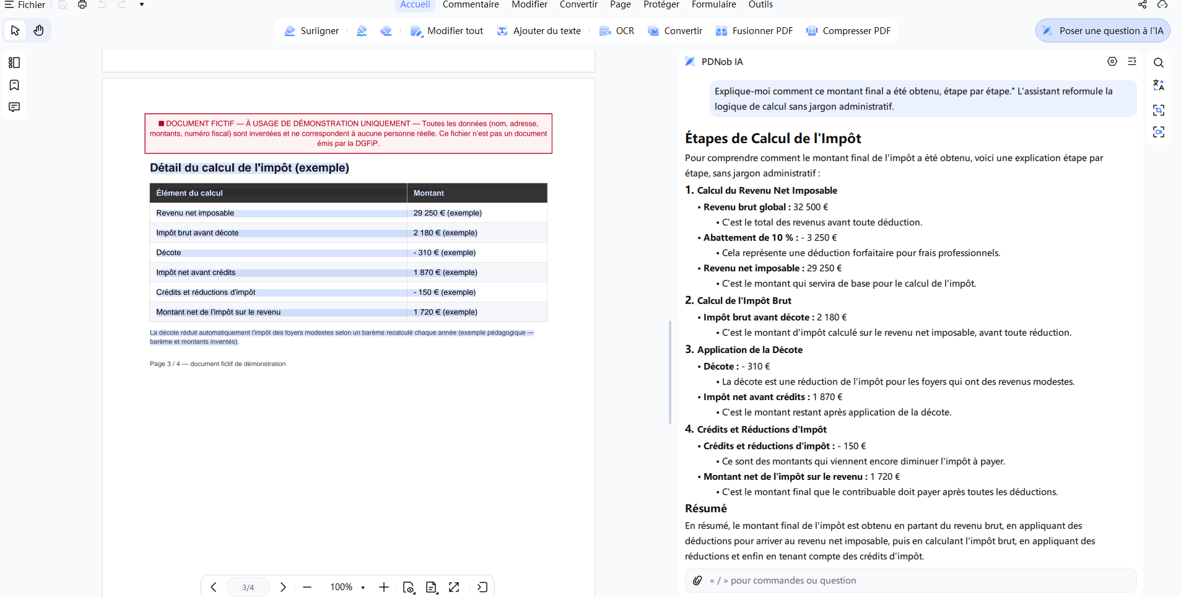Viewport: 1181px width, 597px height.
Task: Click the AI chat question input field
Action: pos(910,580)
